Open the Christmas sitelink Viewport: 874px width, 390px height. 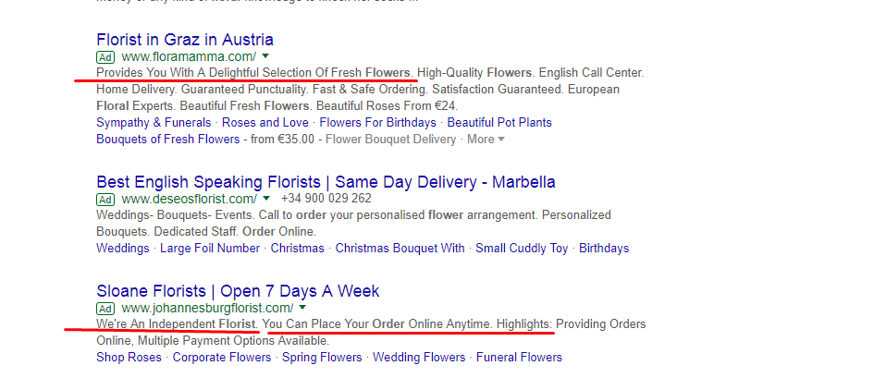point(298,249)
